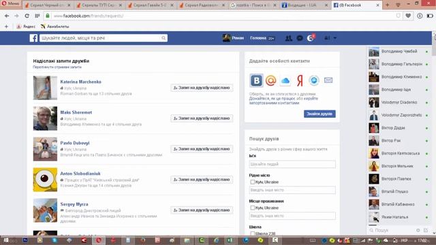Screen dimensions: 436x245
Task: Go back with the browser arrow
Action: [x=7, y=16]
